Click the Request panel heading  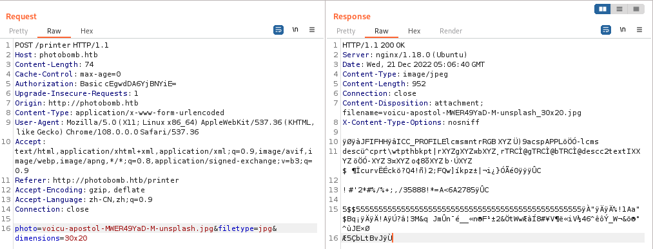(21, 16)
